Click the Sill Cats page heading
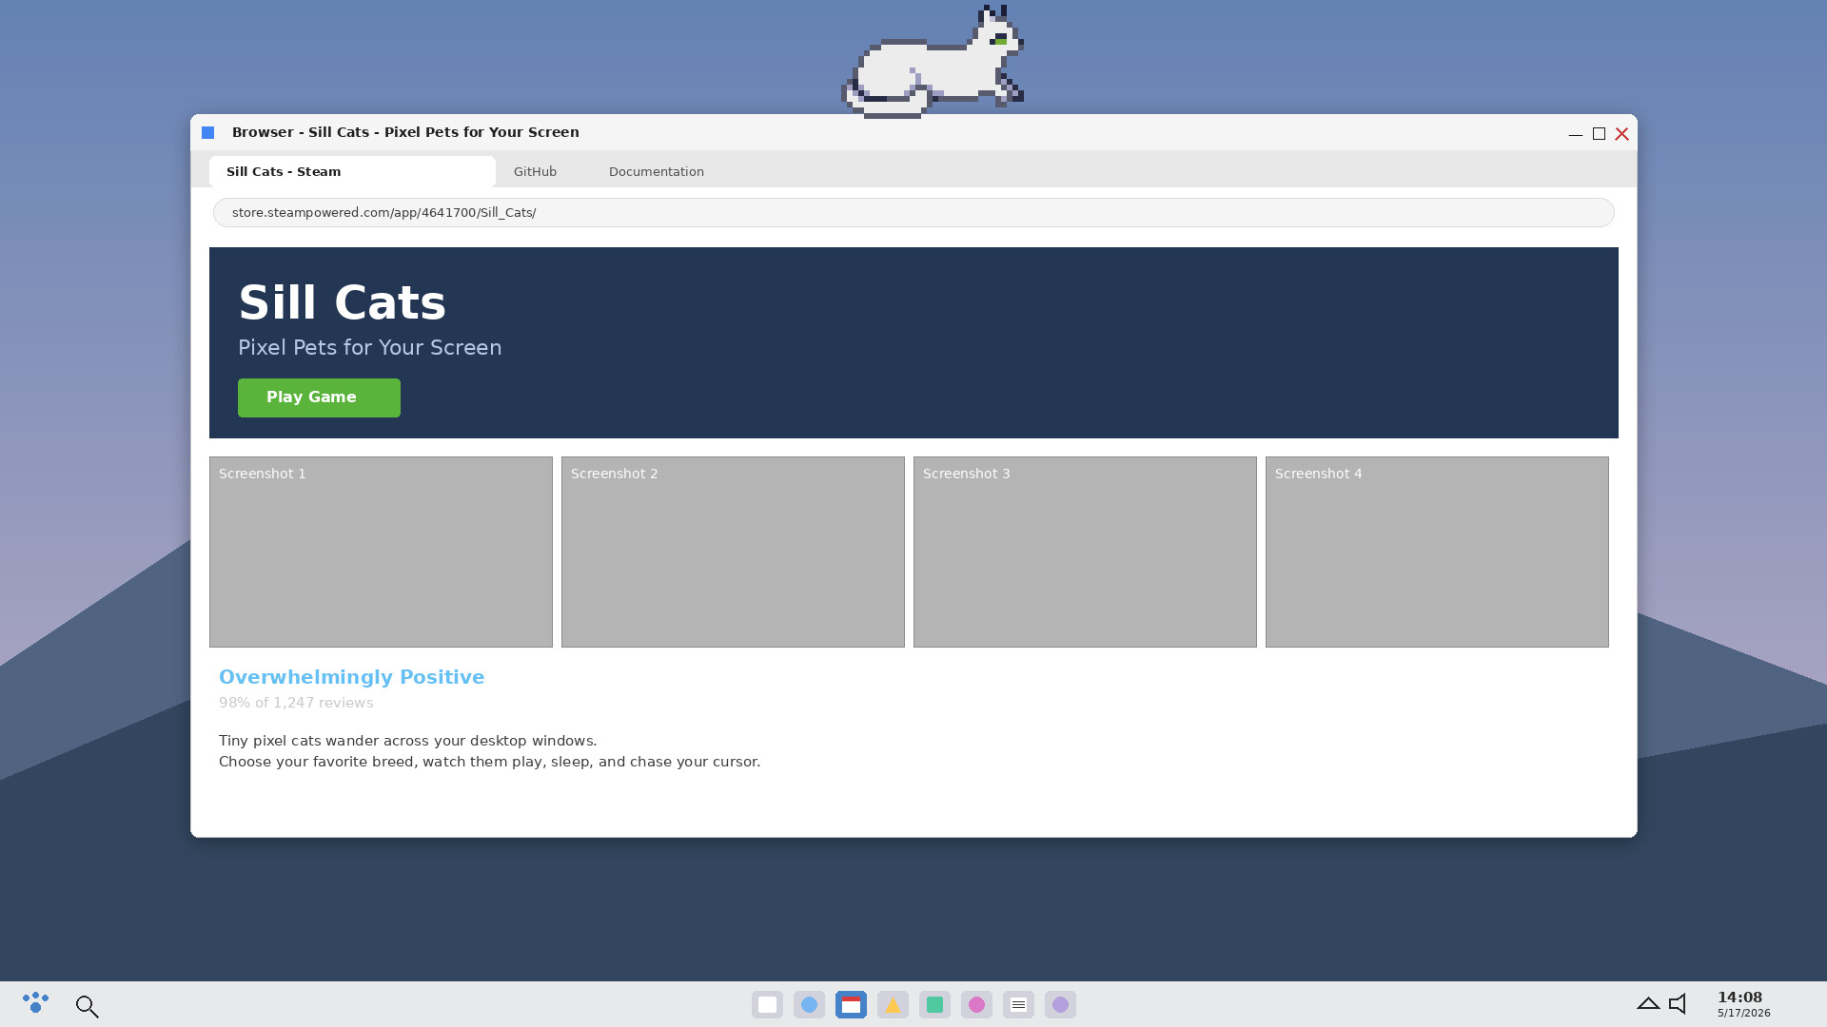 click(342, 302)
